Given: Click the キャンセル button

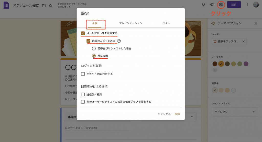Looking at the screenshot, I should (x=164, y=114).
